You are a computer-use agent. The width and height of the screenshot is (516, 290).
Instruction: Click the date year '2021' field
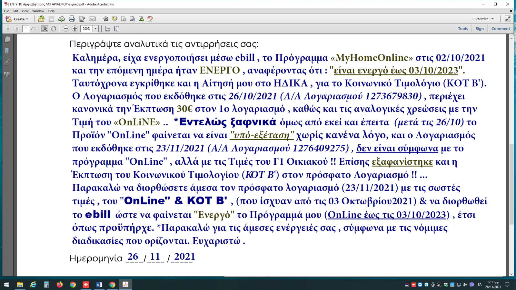[184, 256]
